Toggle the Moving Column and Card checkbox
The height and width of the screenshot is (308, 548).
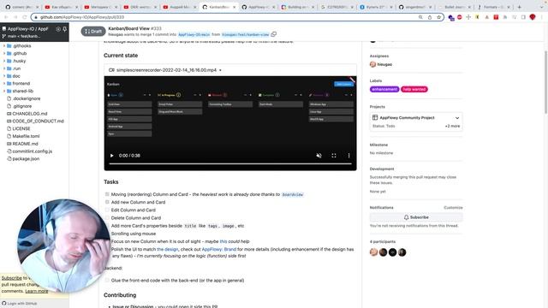107,194
